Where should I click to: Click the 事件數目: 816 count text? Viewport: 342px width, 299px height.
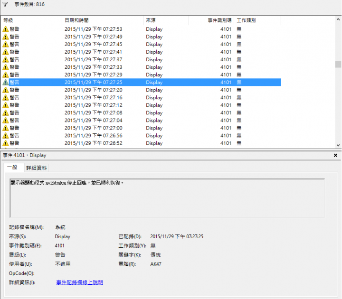[29, 4]
